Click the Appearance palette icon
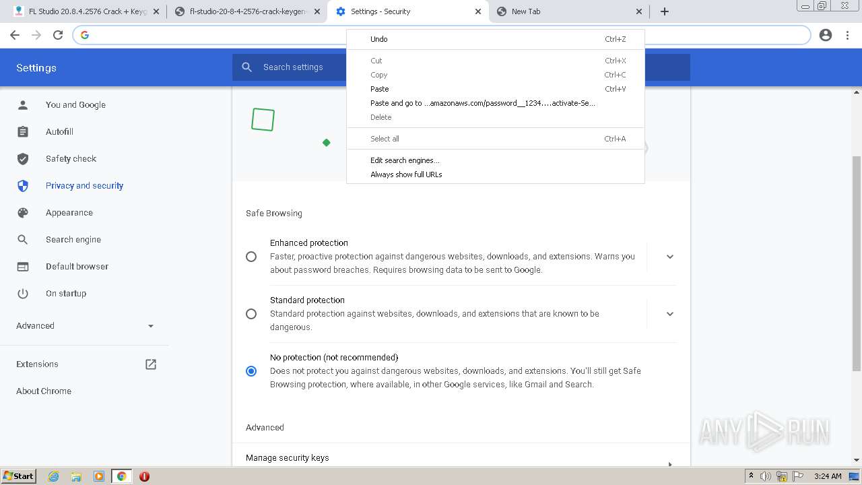 coord(23,213)
